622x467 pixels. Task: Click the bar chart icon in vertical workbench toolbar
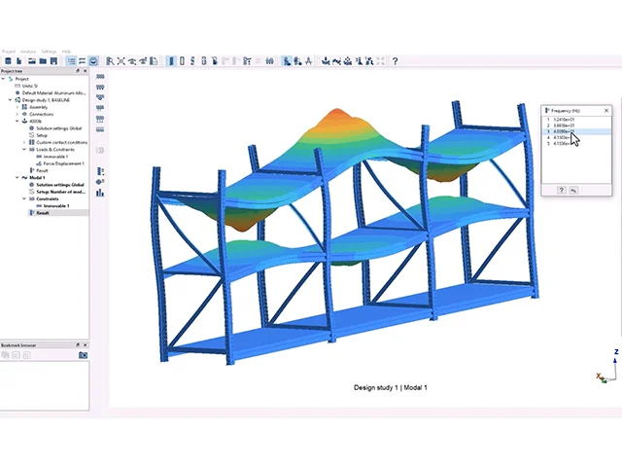pos(100,193)
